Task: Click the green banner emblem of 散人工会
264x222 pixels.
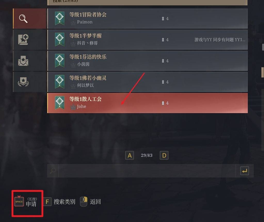Action: click(x=60, y=103)
